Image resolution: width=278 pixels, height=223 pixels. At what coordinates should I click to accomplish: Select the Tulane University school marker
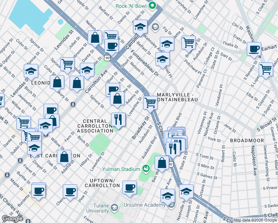click(x=114, y=208)
